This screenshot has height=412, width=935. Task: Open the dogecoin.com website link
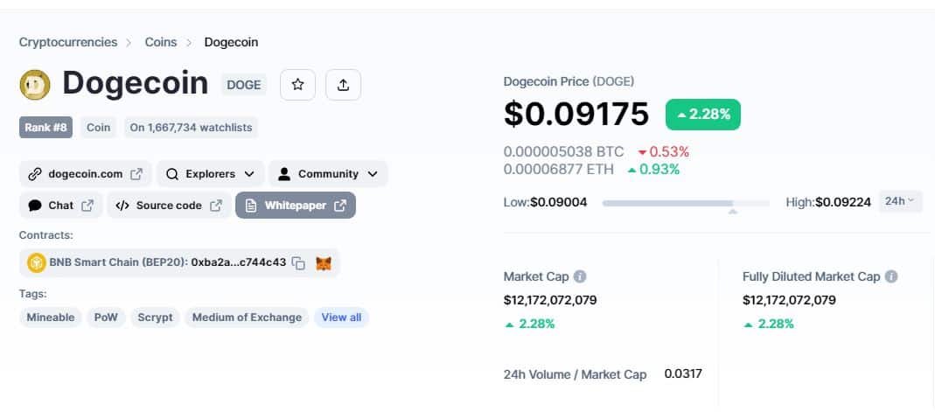tap(85, 174)
